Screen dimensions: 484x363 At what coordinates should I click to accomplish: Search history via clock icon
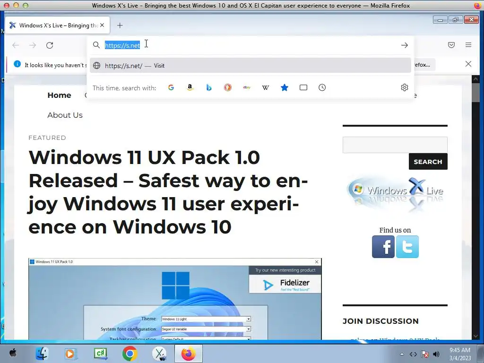[x=322, y=87]
